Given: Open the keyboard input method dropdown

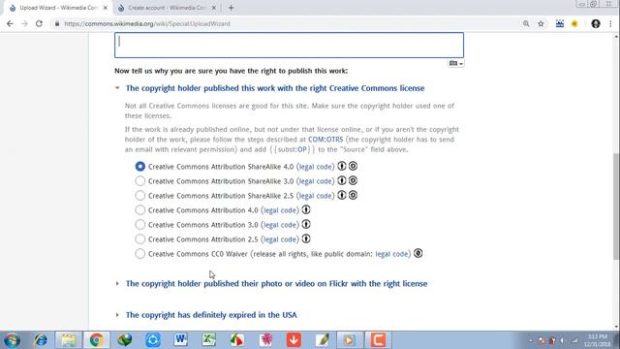Looking at the screenshot, I should tap(456, 63).
